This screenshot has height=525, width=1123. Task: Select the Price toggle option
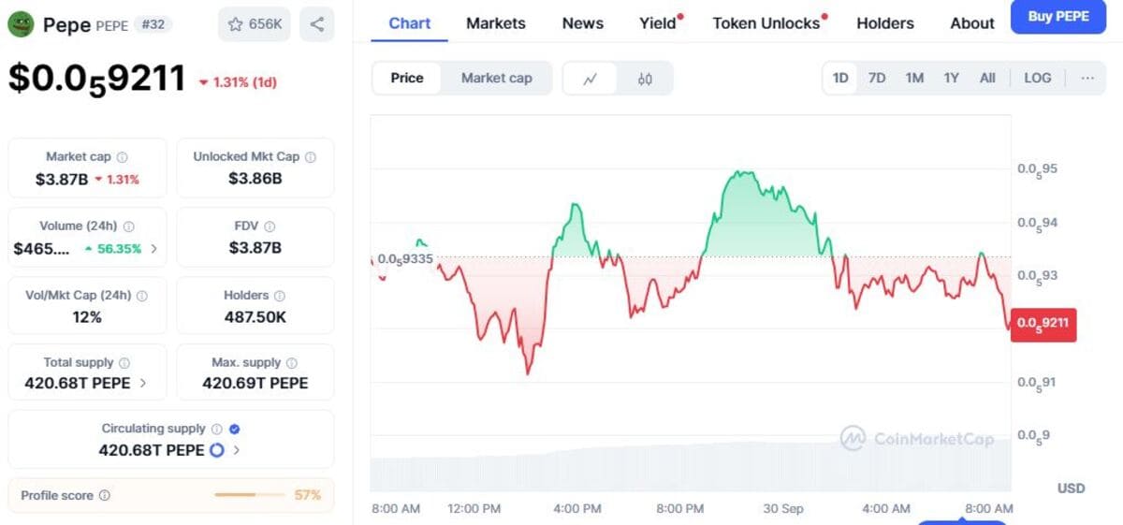click(x=407, y=79)
